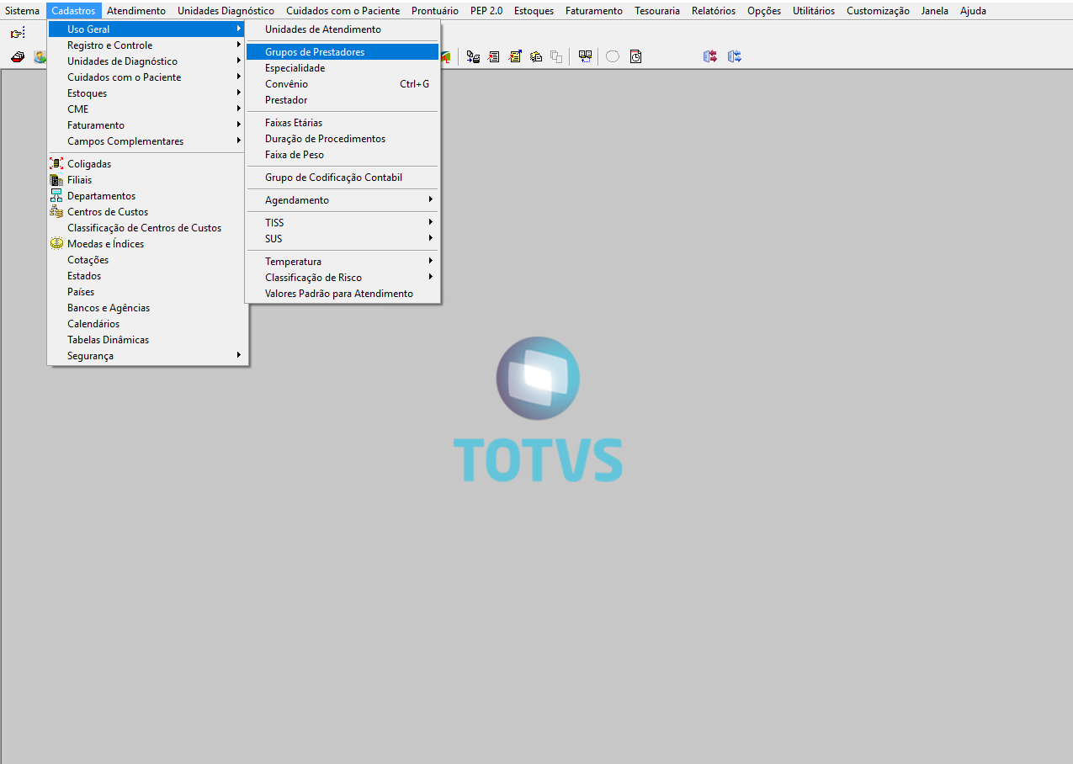Expand the Faturamento submenu in Cadastros
Image resolution: width=1073 pixels, height=764 pixels.
tap(147, 125)
